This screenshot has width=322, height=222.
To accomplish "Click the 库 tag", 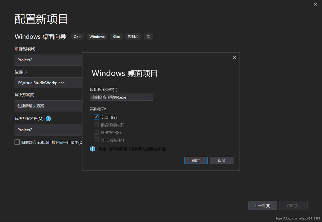I will pyautogui.click(x=148, y=37).
